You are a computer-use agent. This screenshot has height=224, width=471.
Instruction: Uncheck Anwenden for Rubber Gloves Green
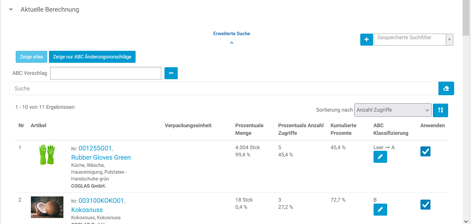(x=425, y=152)
